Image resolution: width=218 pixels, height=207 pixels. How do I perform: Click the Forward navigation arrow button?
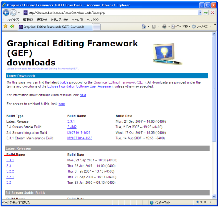coord(13,13)
